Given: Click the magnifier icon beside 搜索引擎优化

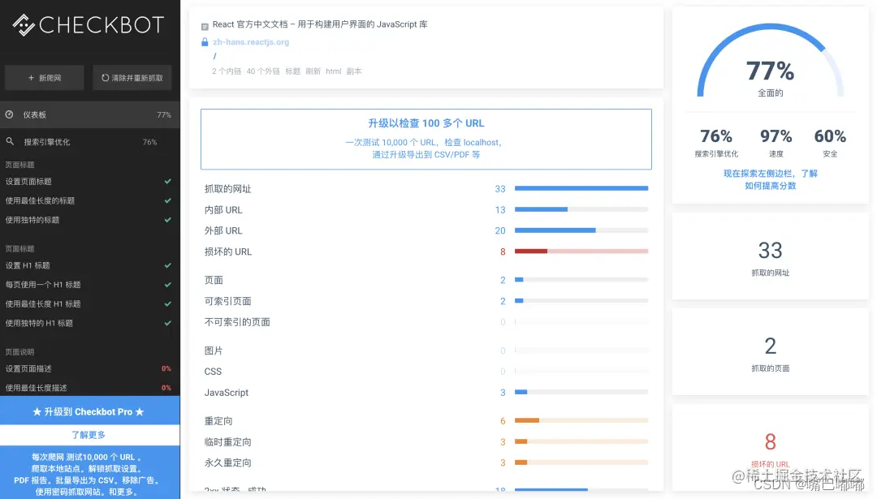Looking at the screenshot, I should [x=8, y=140].
